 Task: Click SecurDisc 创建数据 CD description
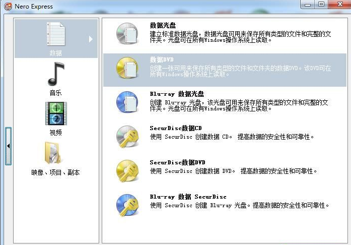[x=232, y=137]
